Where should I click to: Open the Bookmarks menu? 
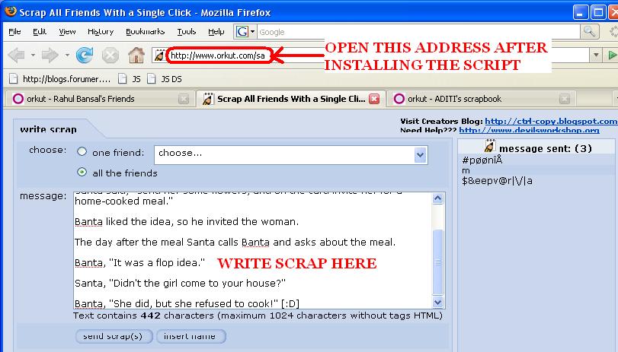pos(145,31)
